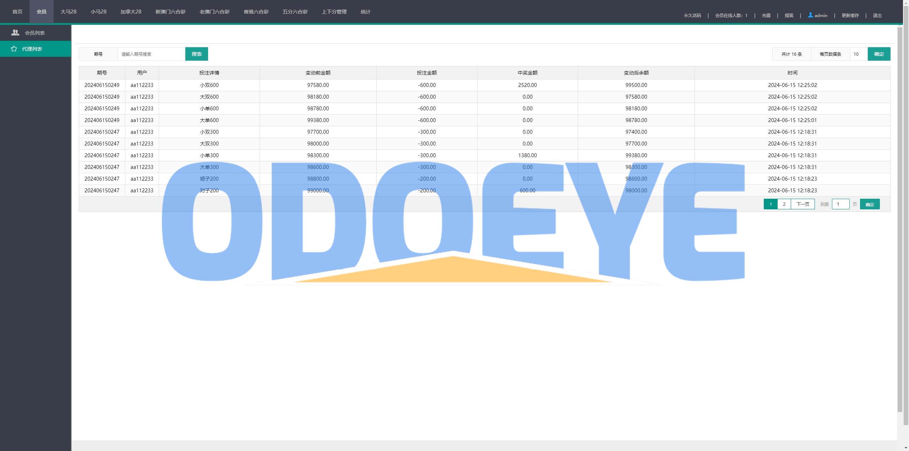Screen dimensions: 909x451
Task: Click the winning amount 2520.00 cell
Action: click(x=527, y=85)
